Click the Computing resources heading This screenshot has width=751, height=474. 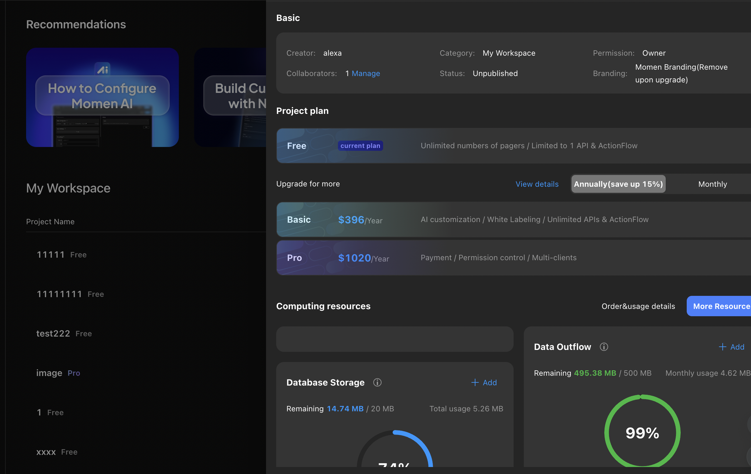click(323, 306)
